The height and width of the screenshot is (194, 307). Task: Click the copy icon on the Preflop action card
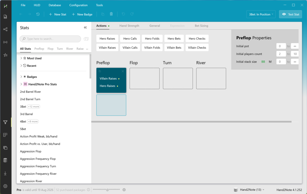coord(100,71)
